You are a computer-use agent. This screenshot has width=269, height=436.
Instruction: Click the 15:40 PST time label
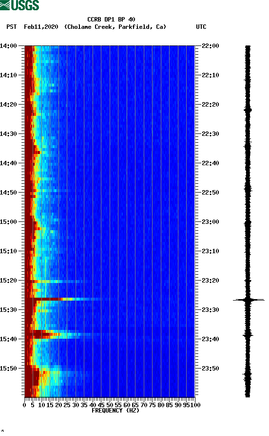(8, 339)
